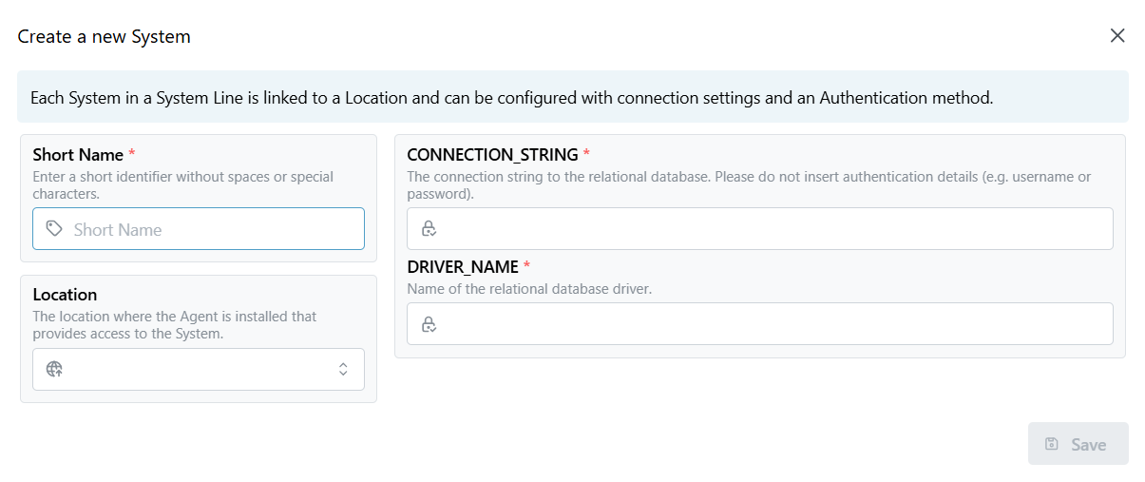
Task: Click the connection string authentication warning text
Action: (x=749, y=185)
